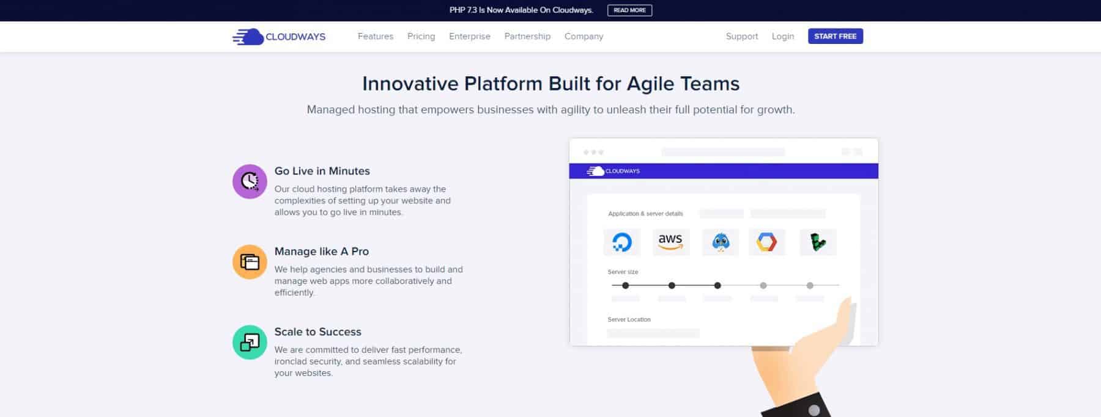
Task: Select the Linode bird provider icon
Action: (721, 242)
